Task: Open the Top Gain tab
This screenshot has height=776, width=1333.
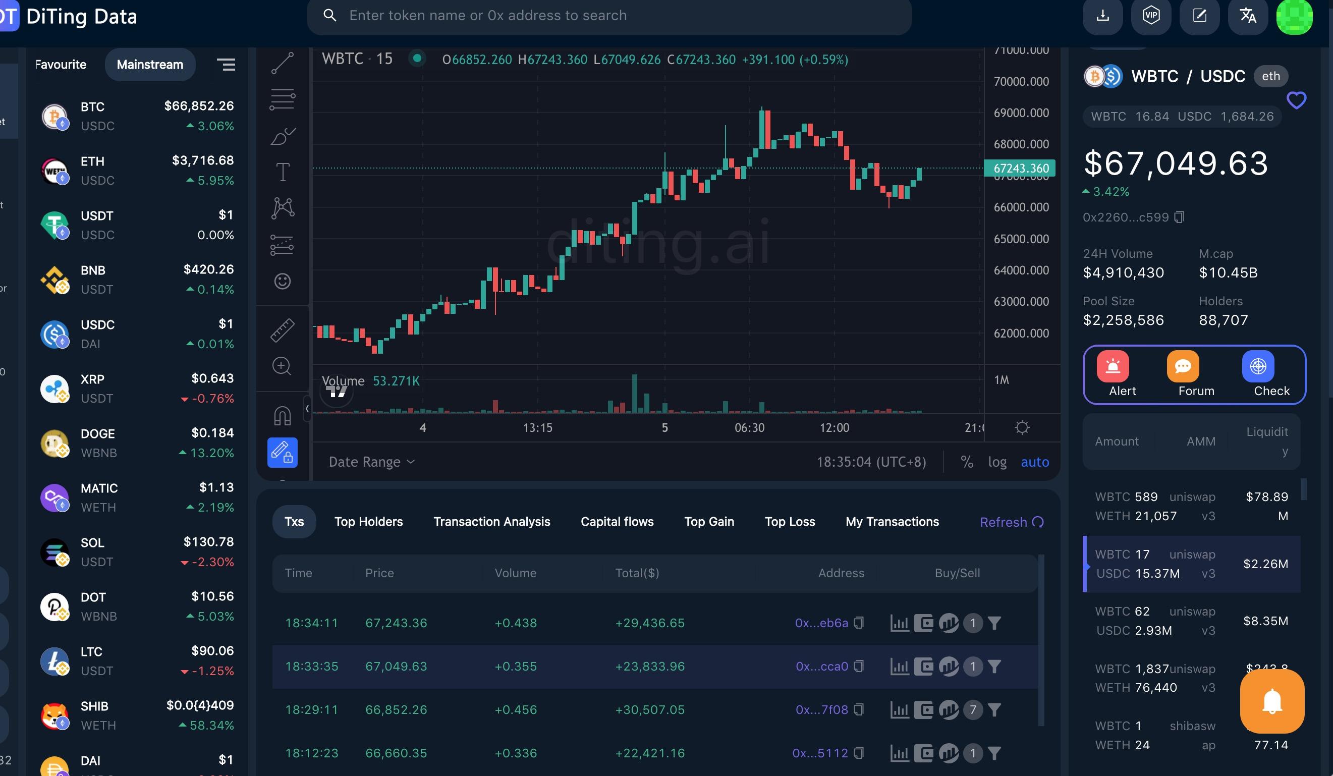Action: point(709,522)
